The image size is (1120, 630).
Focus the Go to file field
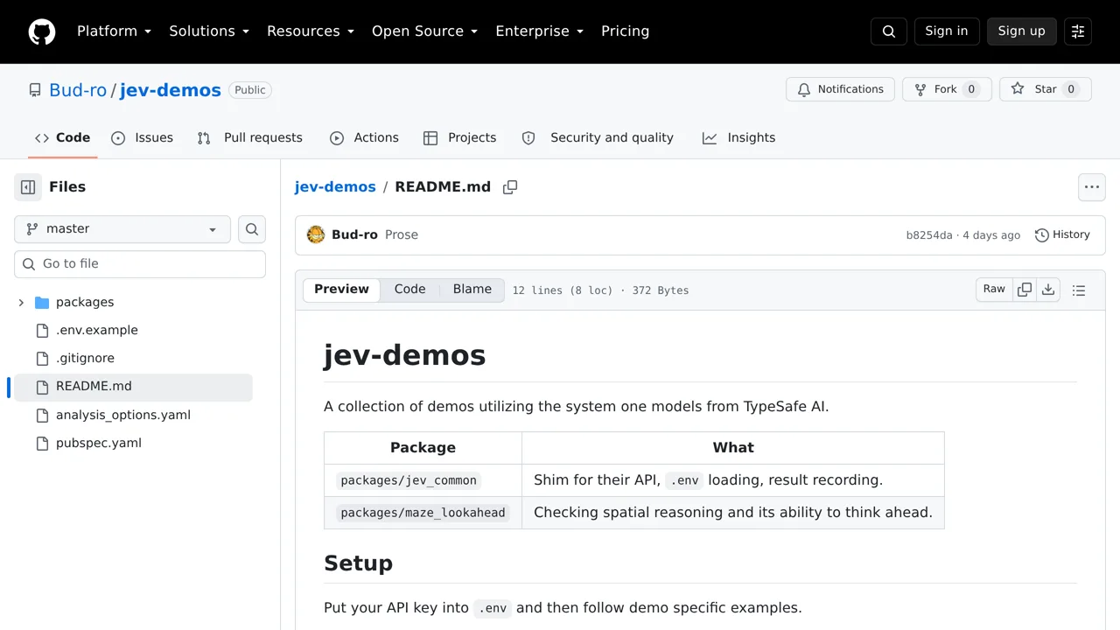pos(140,264)
